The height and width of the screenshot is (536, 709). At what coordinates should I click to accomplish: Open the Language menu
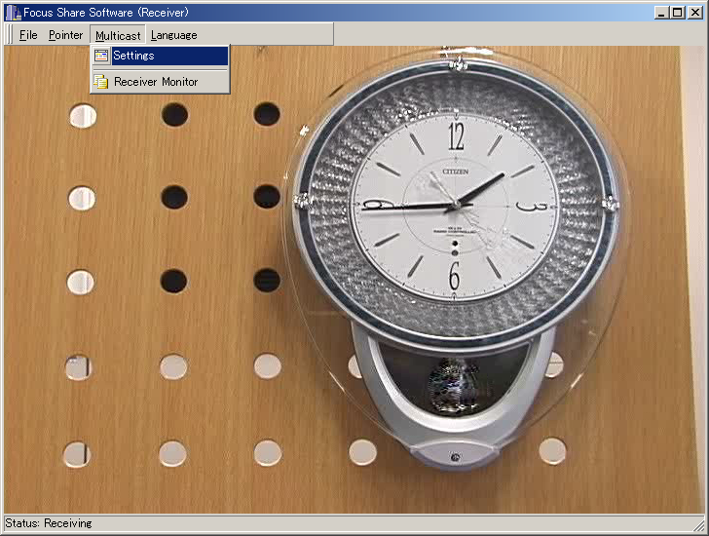(x=173, y=35)
